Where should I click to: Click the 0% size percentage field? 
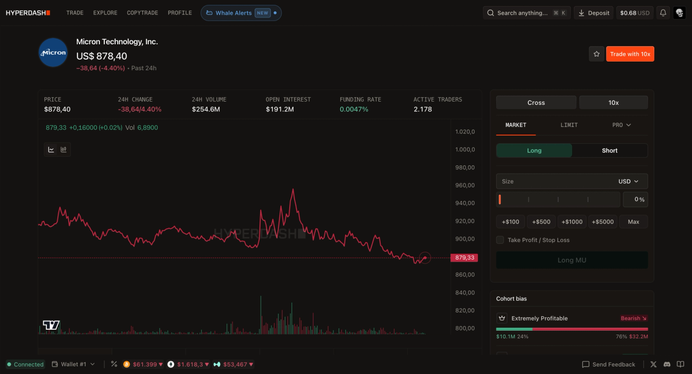[x=635, y=199]
